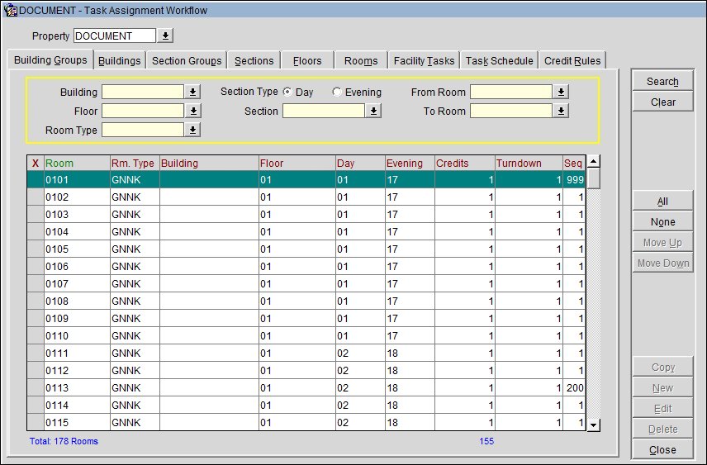This screenshot has height=465, width=707.
Task: Select the Day section type
Action: pyautogui.click(x=288, y=93)
